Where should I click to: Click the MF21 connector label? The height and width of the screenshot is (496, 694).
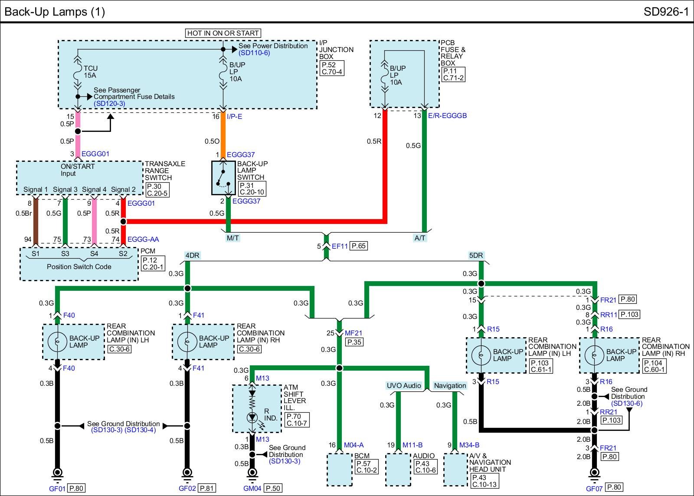(354, 333)
